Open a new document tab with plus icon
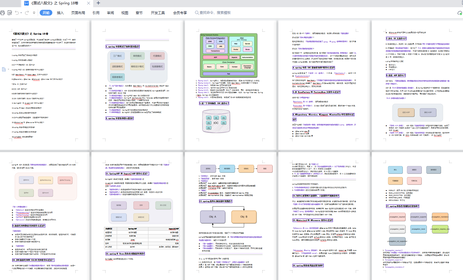The image size is (463, 280). tap(98, 3)
